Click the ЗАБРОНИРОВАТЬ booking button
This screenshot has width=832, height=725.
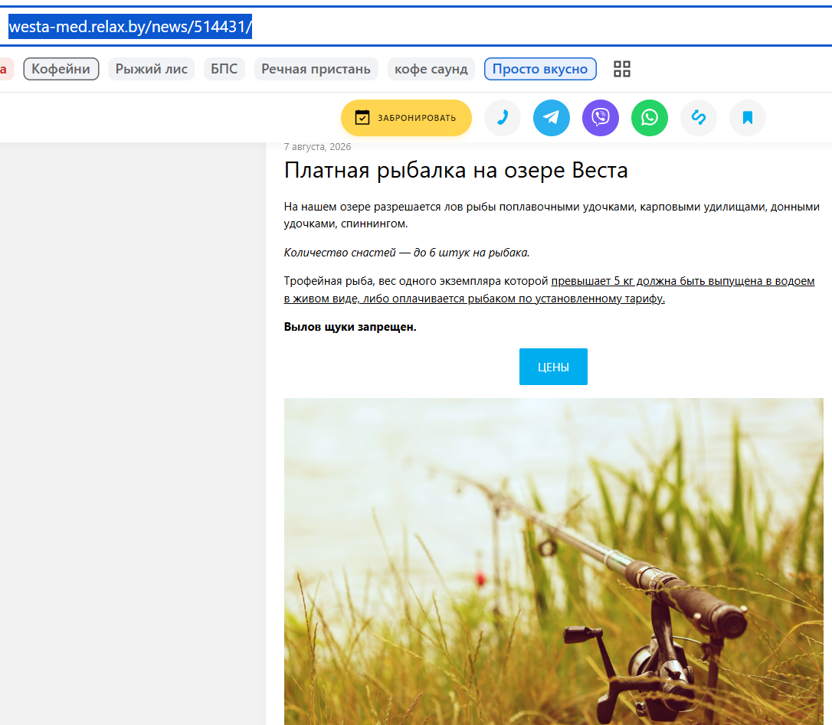tap(407, 118)
